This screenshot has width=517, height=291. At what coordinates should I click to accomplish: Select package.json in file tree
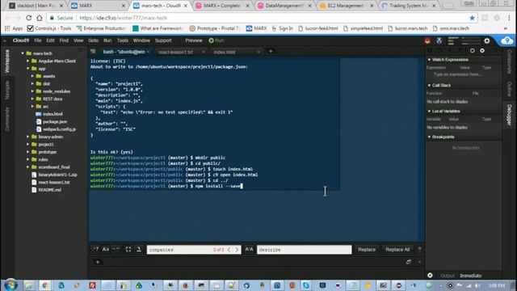55,121
